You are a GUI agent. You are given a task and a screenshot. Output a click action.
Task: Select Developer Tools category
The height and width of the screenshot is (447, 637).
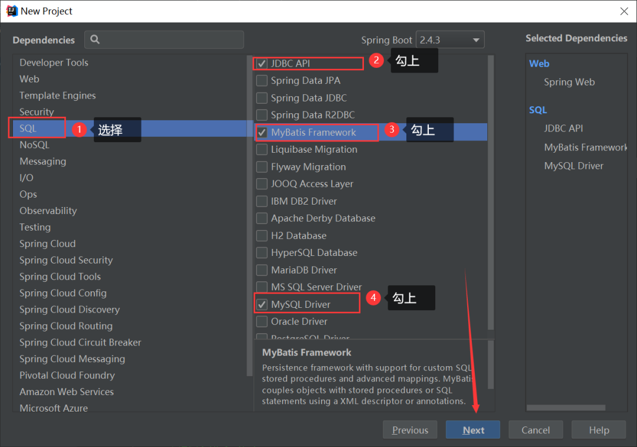tap(54, 63)
